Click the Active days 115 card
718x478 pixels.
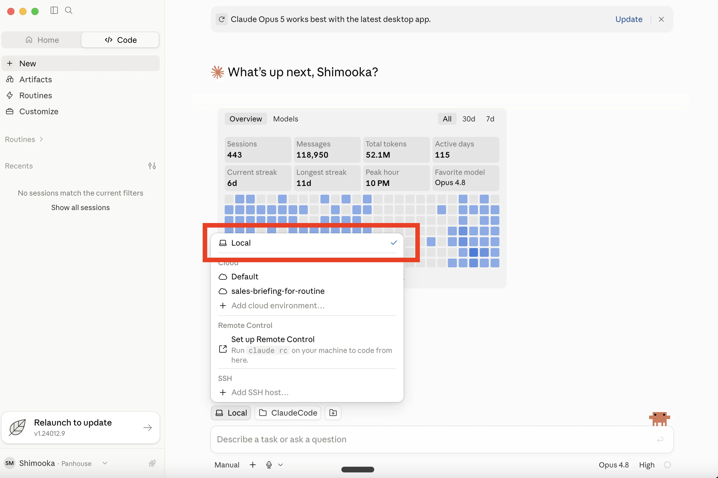tap(466, 150)
